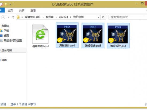Image resolution: width=147 pixels, height=110 pixels.
Task: Select 网络 in navigation pane
Action: 4,60
